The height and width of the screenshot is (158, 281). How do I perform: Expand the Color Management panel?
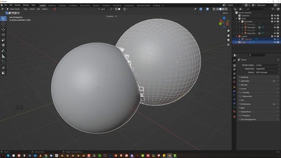point(248,119)
